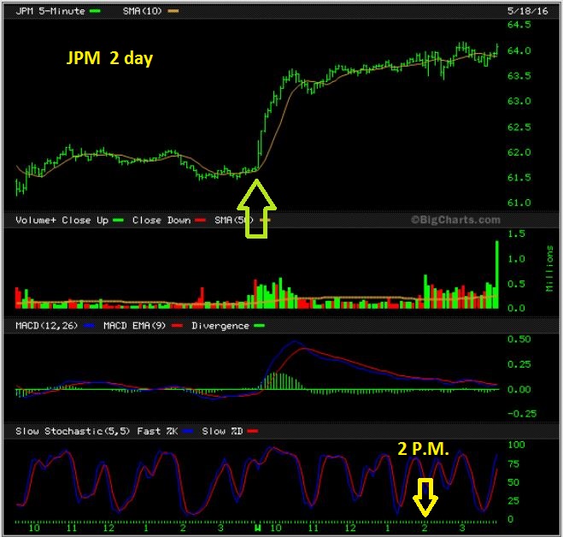Click the red swatch beside Slow %D

(253, 431)
